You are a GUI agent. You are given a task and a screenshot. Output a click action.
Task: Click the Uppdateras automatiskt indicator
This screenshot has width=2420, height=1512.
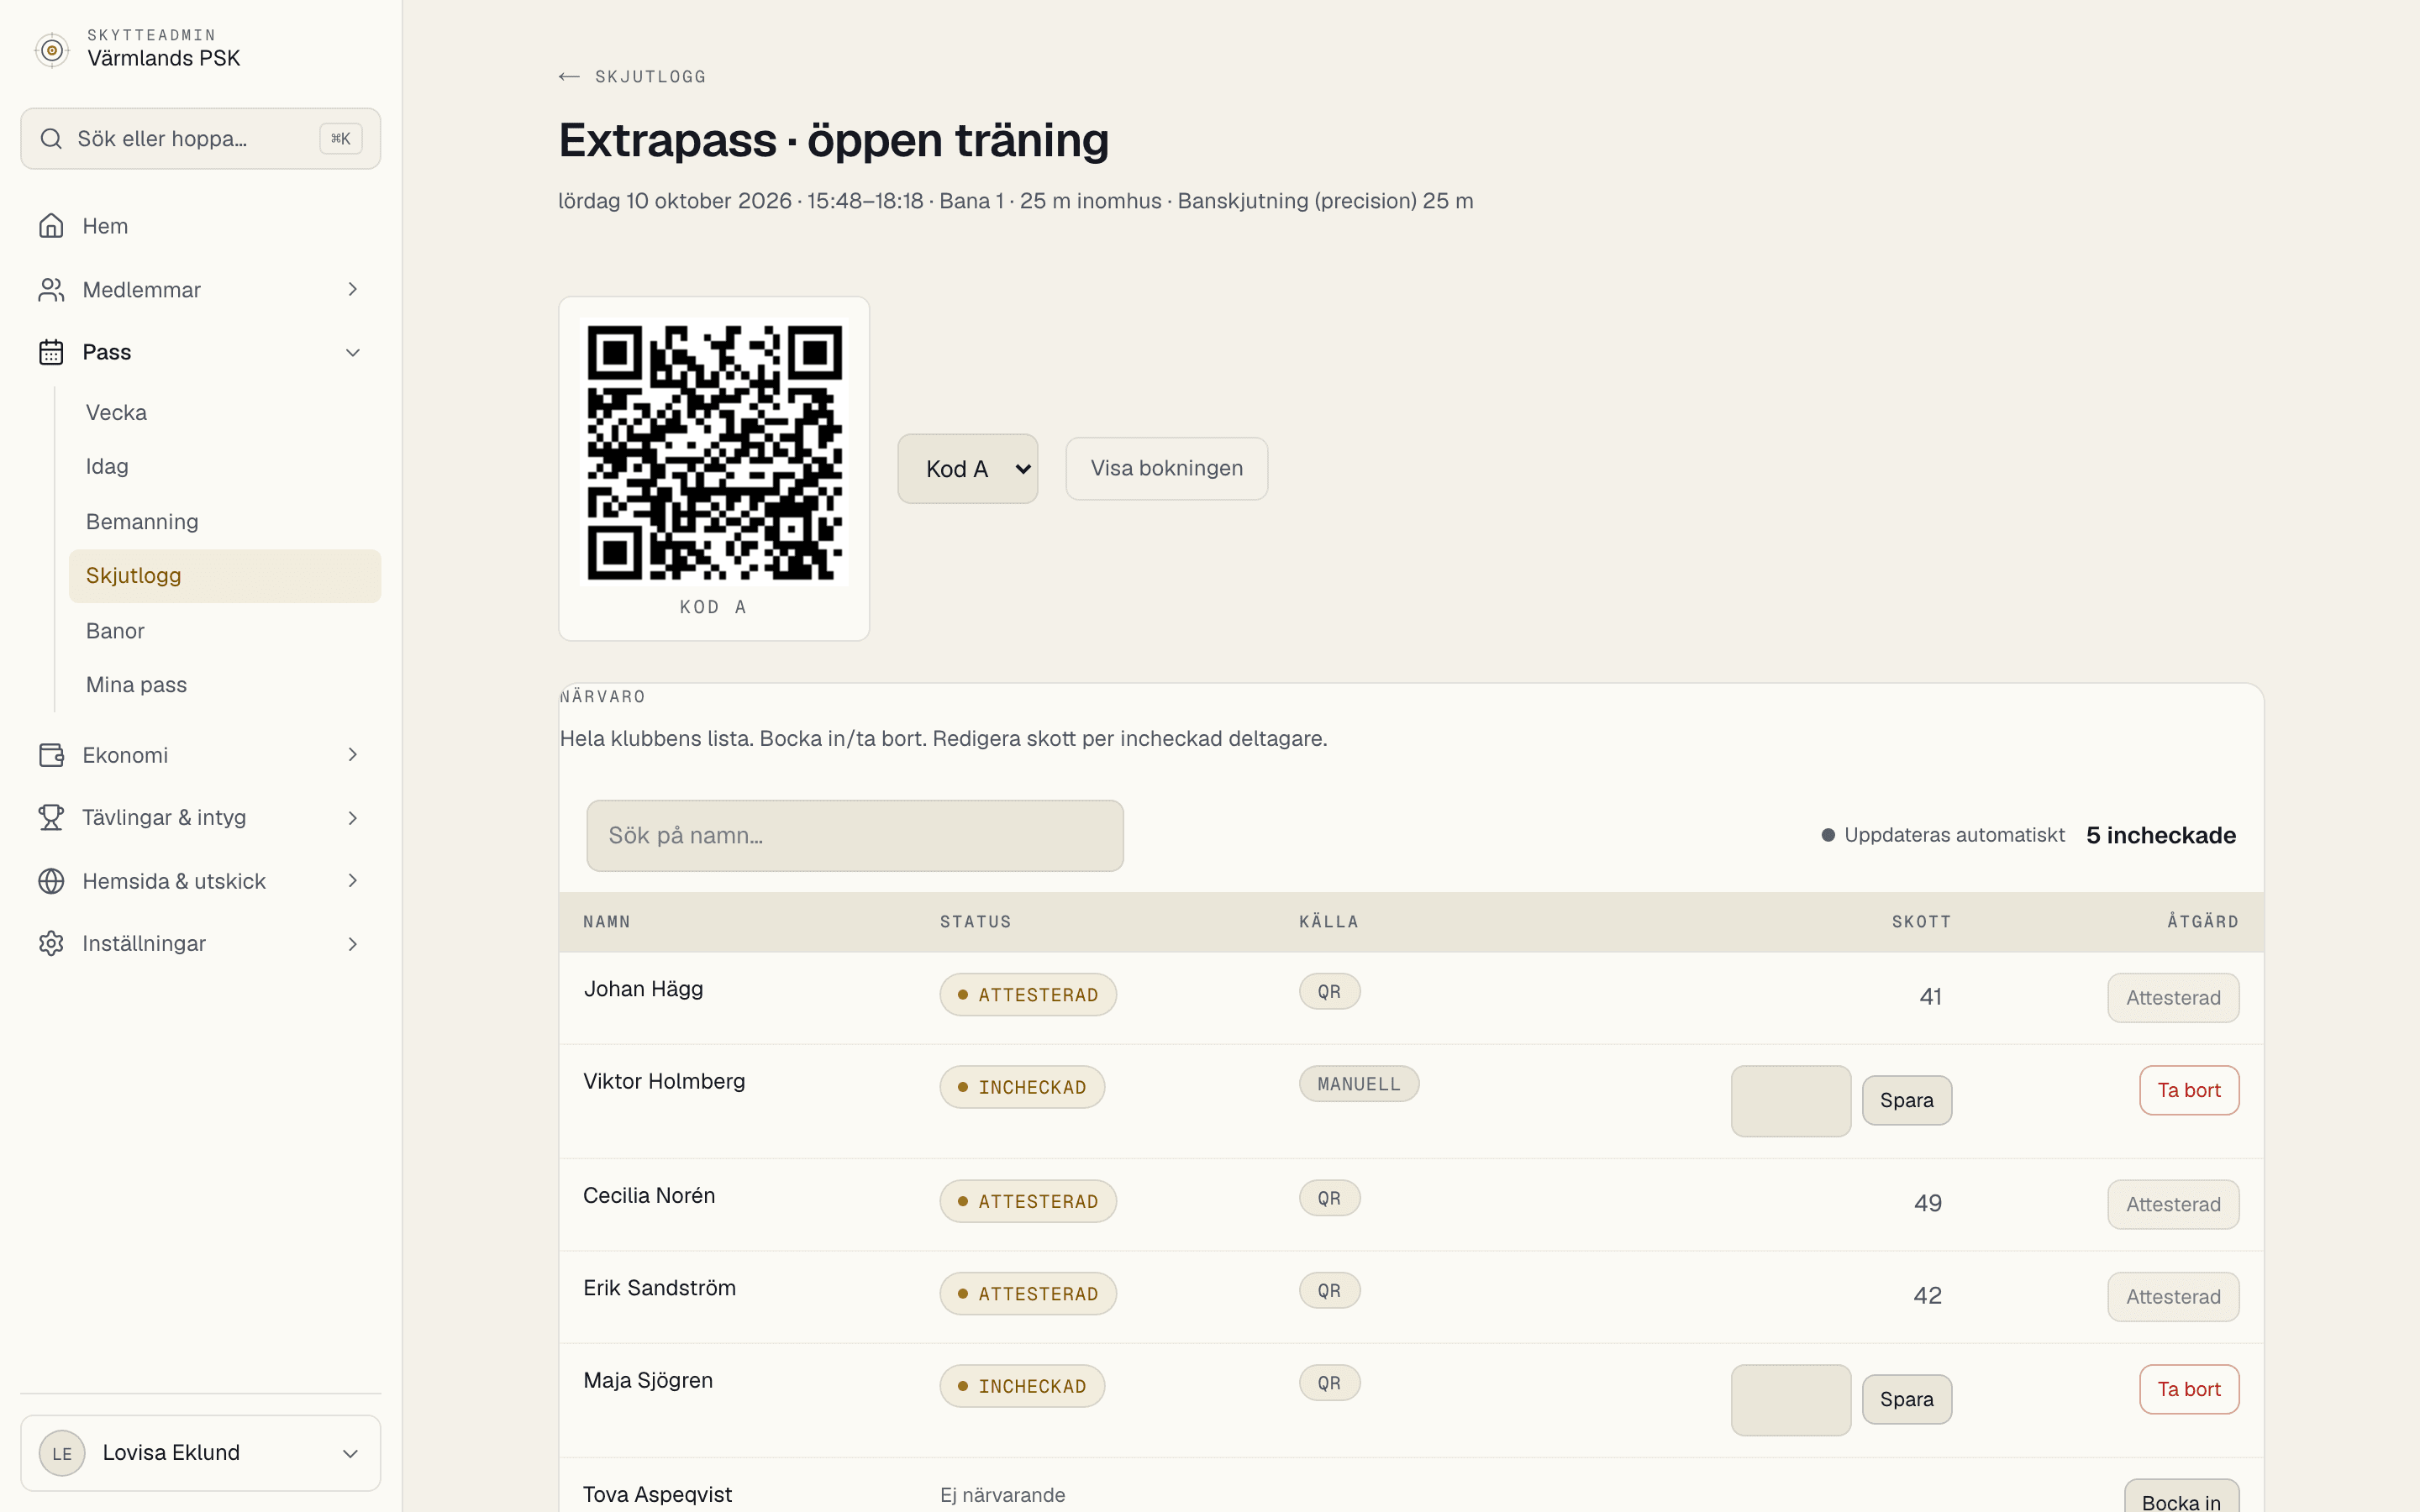coord(1942,835)
